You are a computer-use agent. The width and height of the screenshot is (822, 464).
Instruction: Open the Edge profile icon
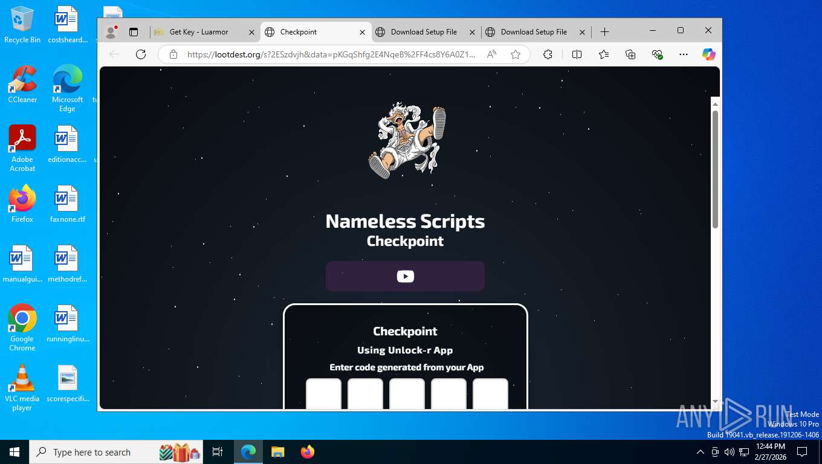[111, 32]
